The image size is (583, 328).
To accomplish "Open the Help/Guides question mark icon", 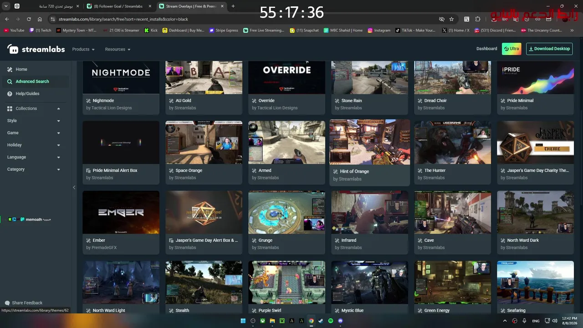I will pyautogui.click(x=10, y=94).
